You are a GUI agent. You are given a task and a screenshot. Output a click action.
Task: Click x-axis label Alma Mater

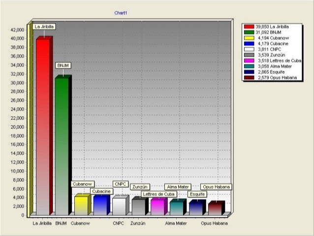176,223
